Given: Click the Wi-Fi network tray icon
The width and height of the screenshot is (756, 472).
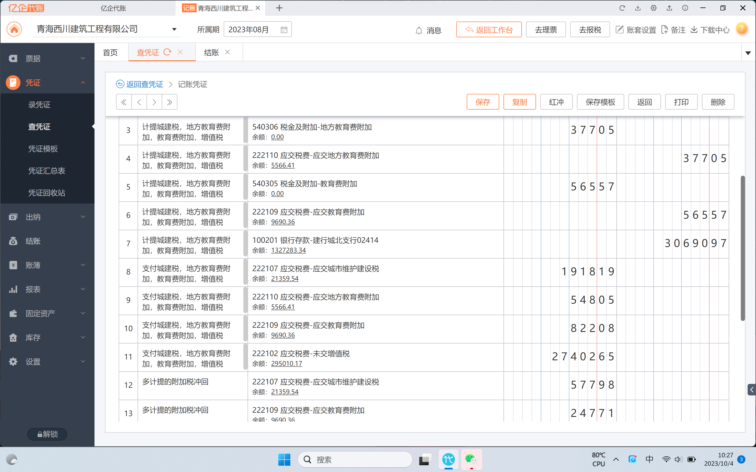Looking at the screenshot, I should tap(666, 459).
